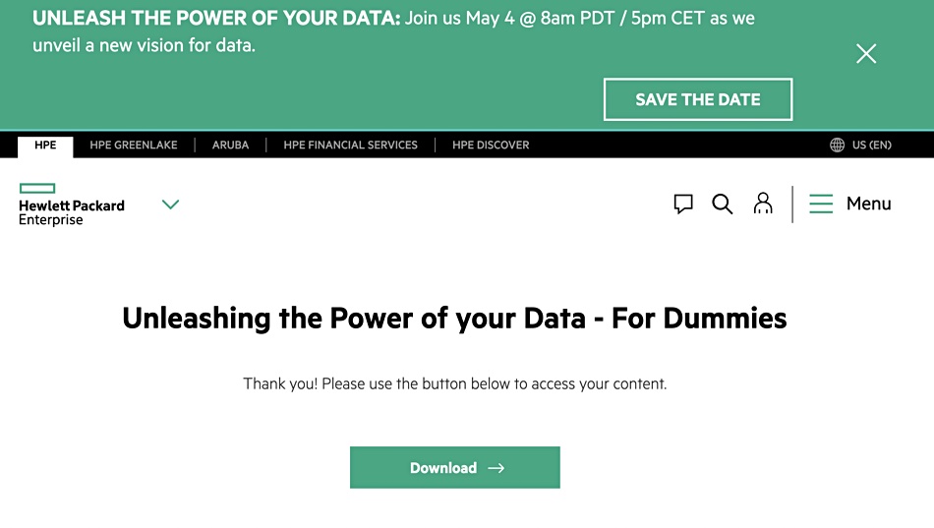Select the HPE tab
Viewport: 934px width, 528px height.
(45, 146)
